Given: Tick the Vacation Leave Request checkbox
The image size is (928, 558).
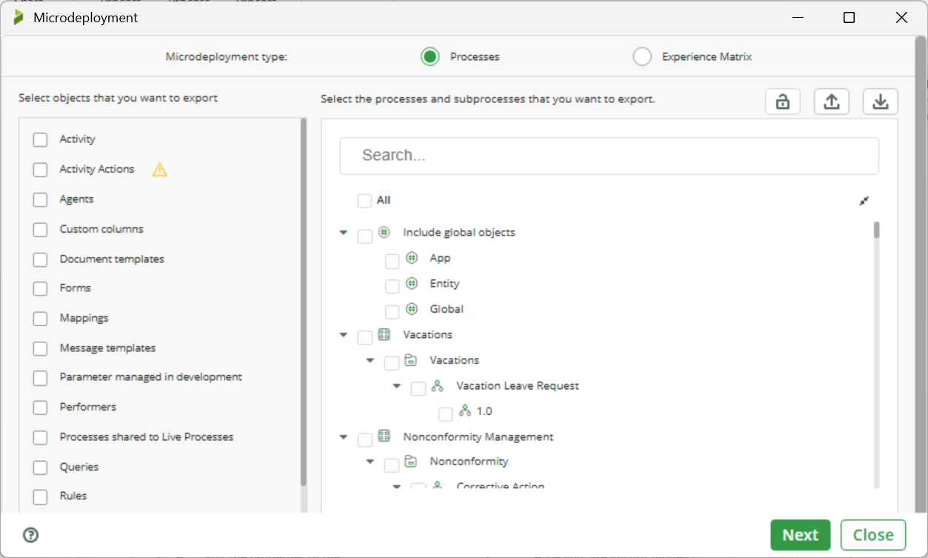Looking at the screenshot, I should [x=418, y=389].
